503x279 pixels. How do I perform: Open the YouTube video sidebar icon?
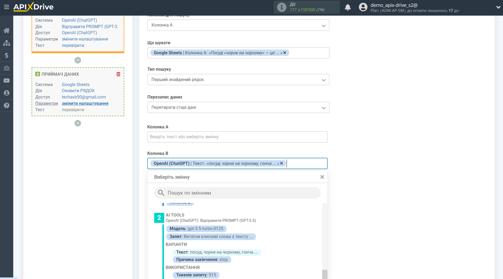pyautogui.click(x=7, y=80)
